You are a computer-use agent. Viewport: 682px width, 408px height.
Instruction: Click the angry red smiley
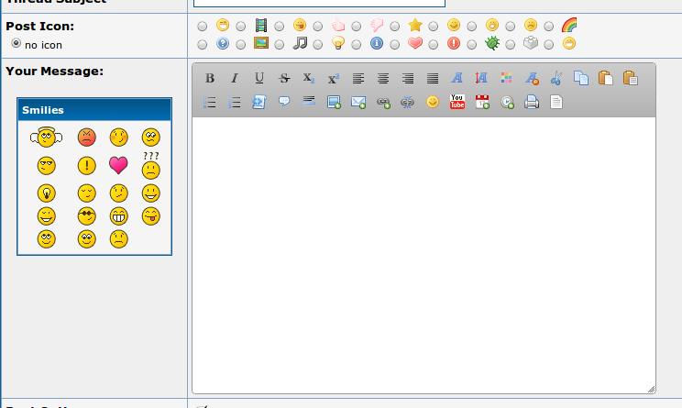coord(87,138)
